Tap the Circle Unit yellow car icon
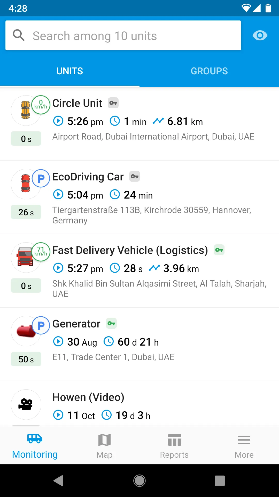Screen dimensions: 279x497 tap(25, 110)
